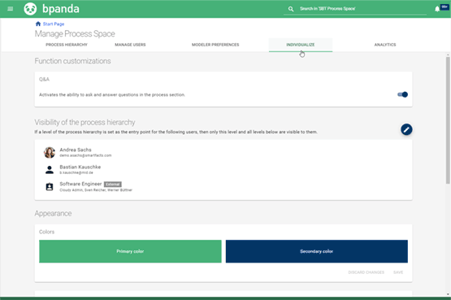Open the notifications bell
Viewport: 451px width, 300px height.
[437, 9]
